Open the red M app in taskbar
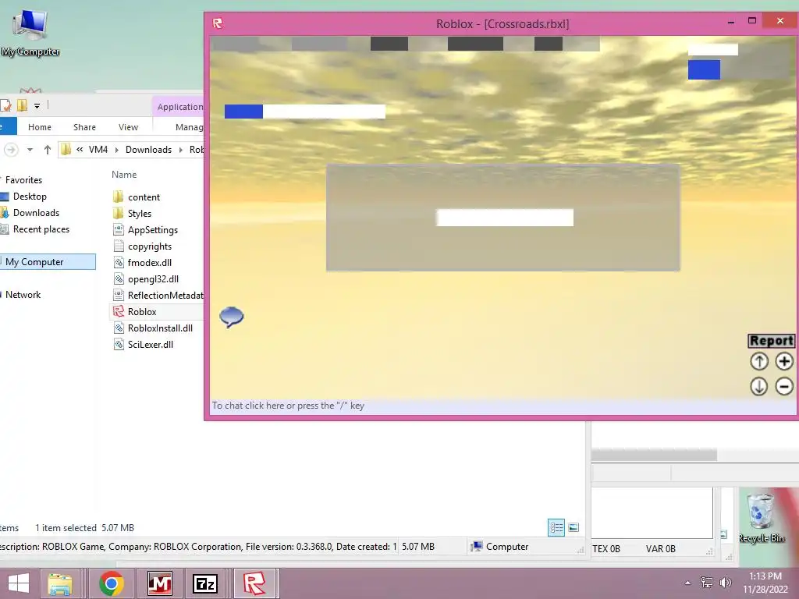Screen dimensions: 799x599 coord(159,583)
